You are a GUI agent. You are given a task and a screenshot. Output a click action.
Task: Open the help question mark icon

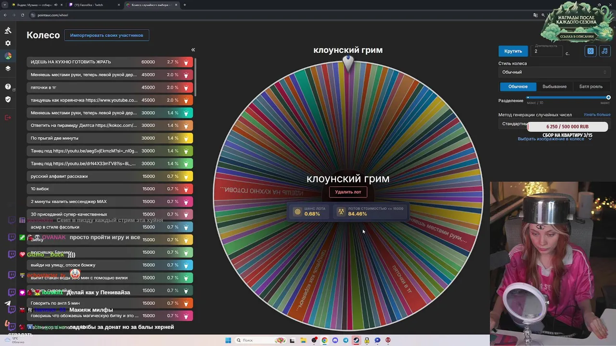pos(8,86)
